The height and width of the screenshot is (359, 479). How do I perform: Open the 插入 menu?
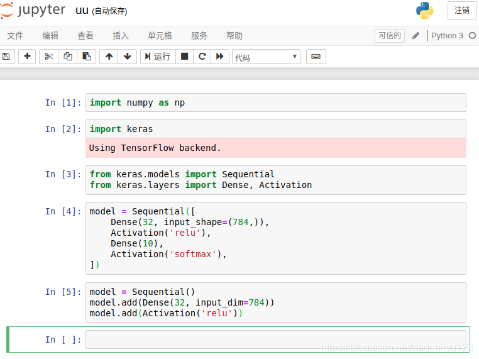point(121,36)
